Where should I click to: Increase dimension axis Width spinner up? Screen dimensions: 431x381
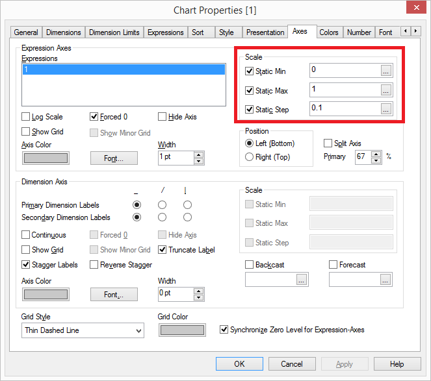pos(199,291)
